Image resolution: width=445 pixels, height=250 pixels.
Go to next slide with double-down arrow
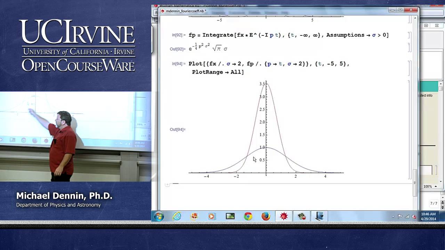(442, 207)
